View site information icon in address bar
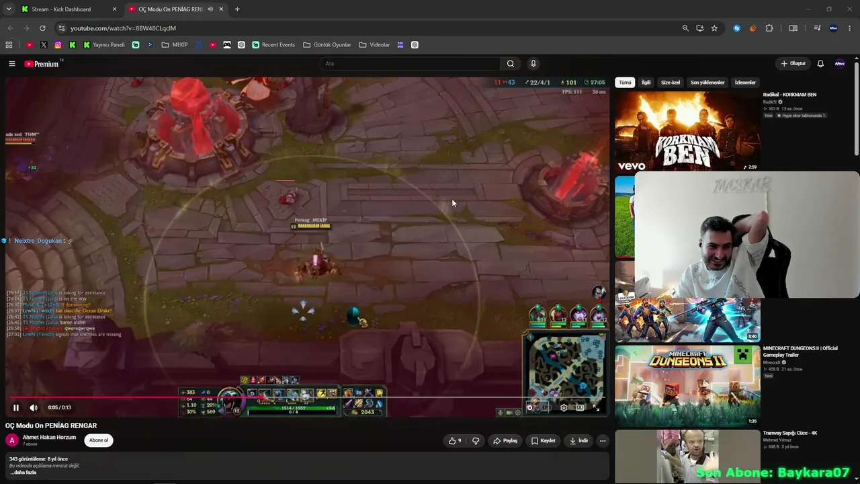Screen dimensions: 860x484 (61, 28)
